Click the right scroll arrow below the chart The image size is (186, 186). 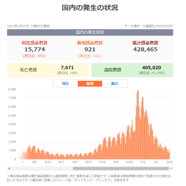click(171, 169)
